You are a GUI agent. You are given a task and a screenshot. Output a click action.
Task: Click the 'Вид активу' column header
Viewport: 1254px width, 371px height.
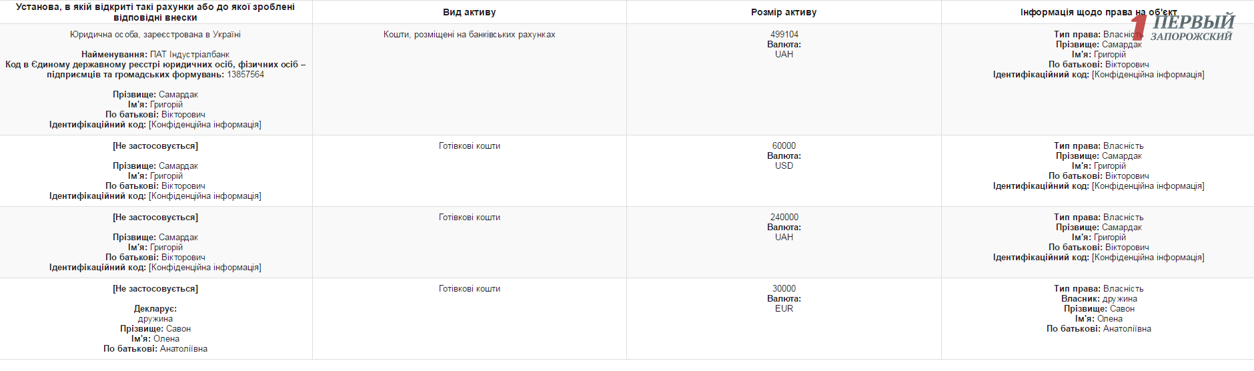point(469,12)
